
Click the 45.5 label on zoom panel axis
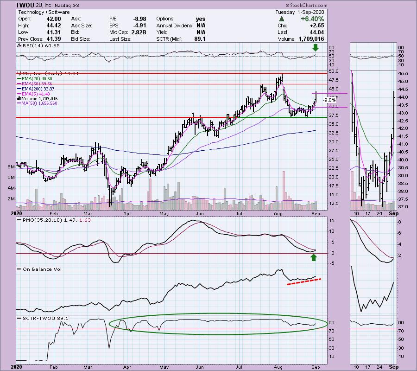click(403, 73)
